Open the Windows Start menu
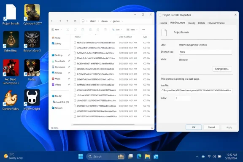Image resolution: width=243 pixels, height=162 pixels. [x=81, y=157]
